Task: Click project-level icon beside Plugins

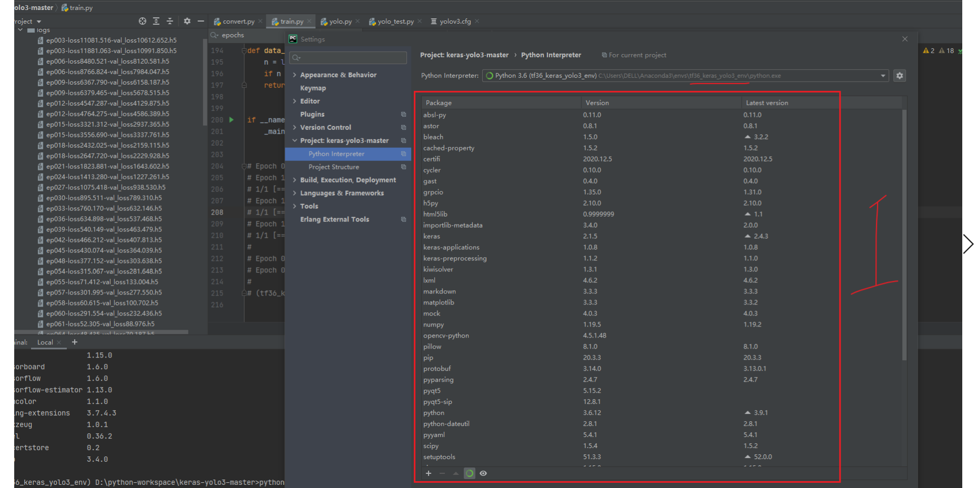Action: [x=404, y=114]
